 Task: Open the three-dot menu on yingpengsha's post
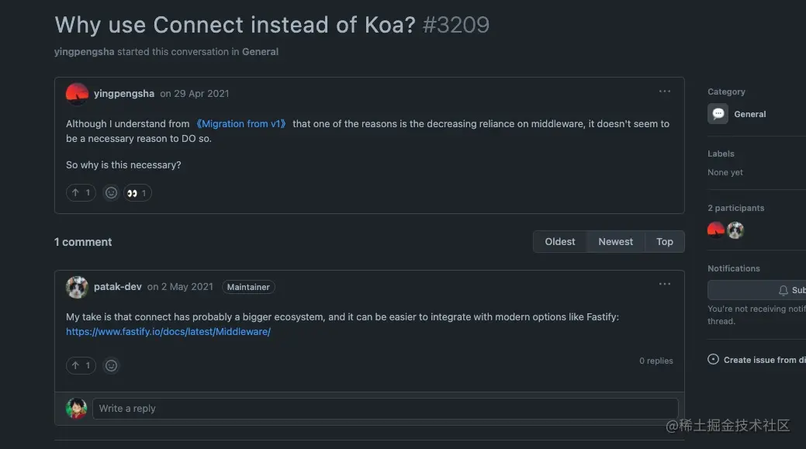[x=665, y=92]
